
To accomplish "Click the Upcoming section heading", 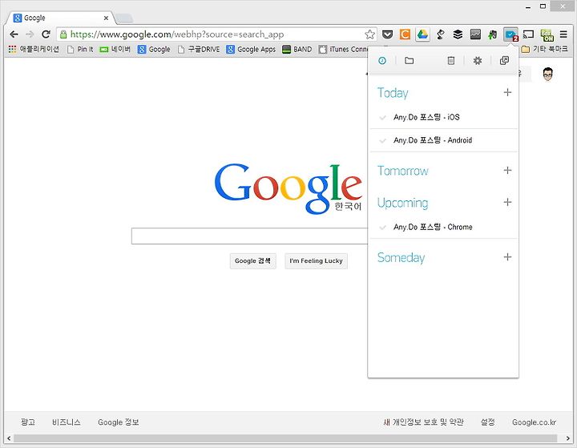I will point(402,204).
